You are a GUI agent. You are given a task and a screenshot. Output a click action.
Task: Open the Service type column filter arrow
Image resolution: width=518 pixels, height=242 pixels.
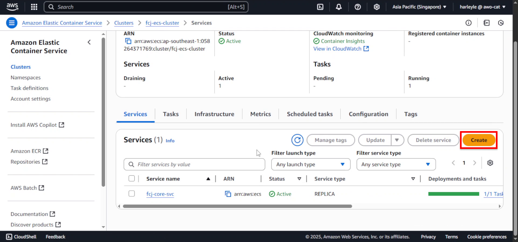[413, 179]
